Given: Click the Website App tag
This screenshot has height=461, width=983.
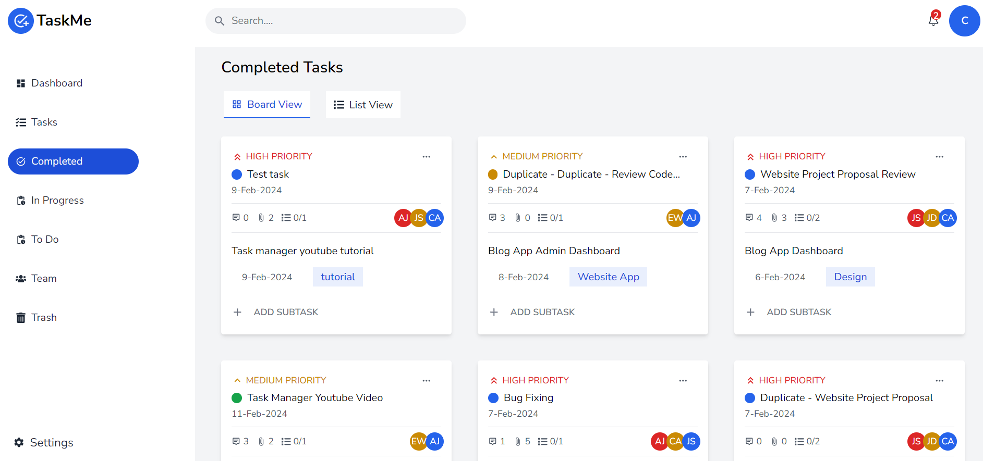Looking at the screenshot, I should coord(608,277).
